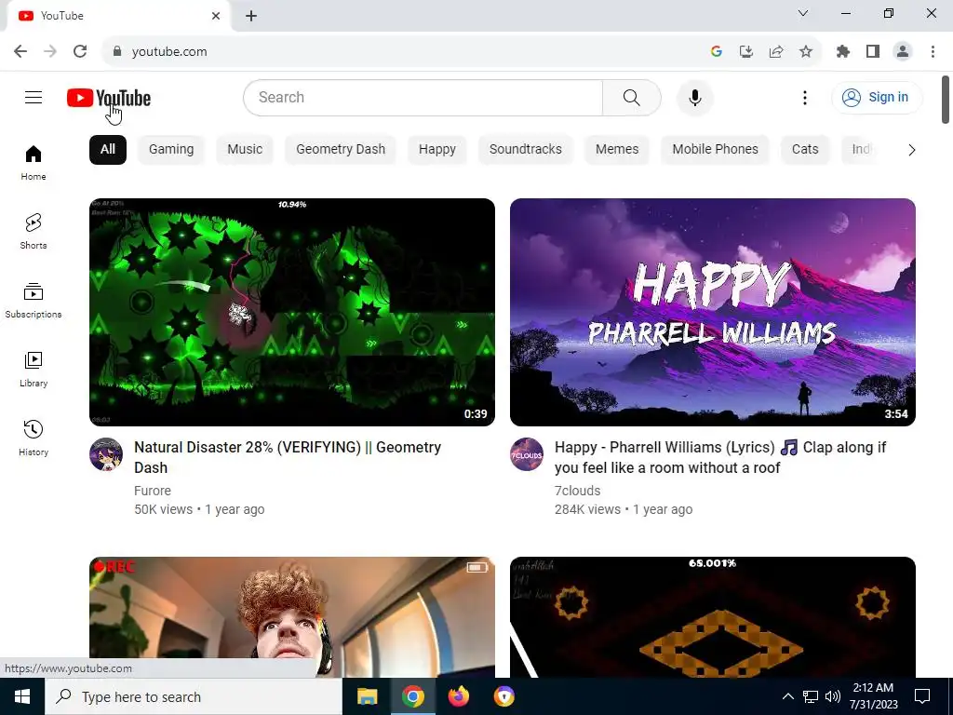
Task: Open Windows Start menu
Action: tap(22, 696)
